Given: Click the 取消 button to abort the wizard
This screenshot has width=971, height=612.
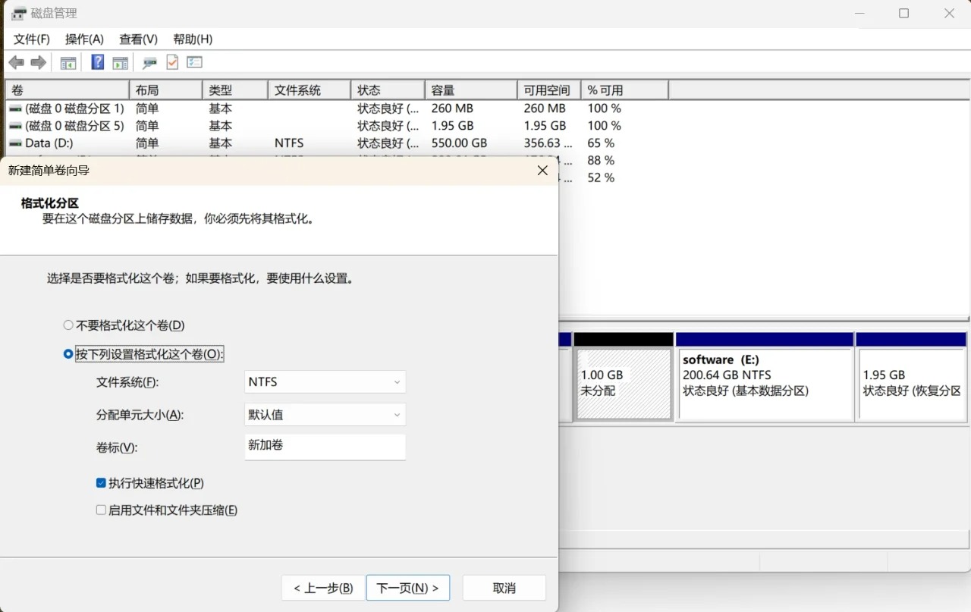Looking at the screenshot, I should pos(504,588).
